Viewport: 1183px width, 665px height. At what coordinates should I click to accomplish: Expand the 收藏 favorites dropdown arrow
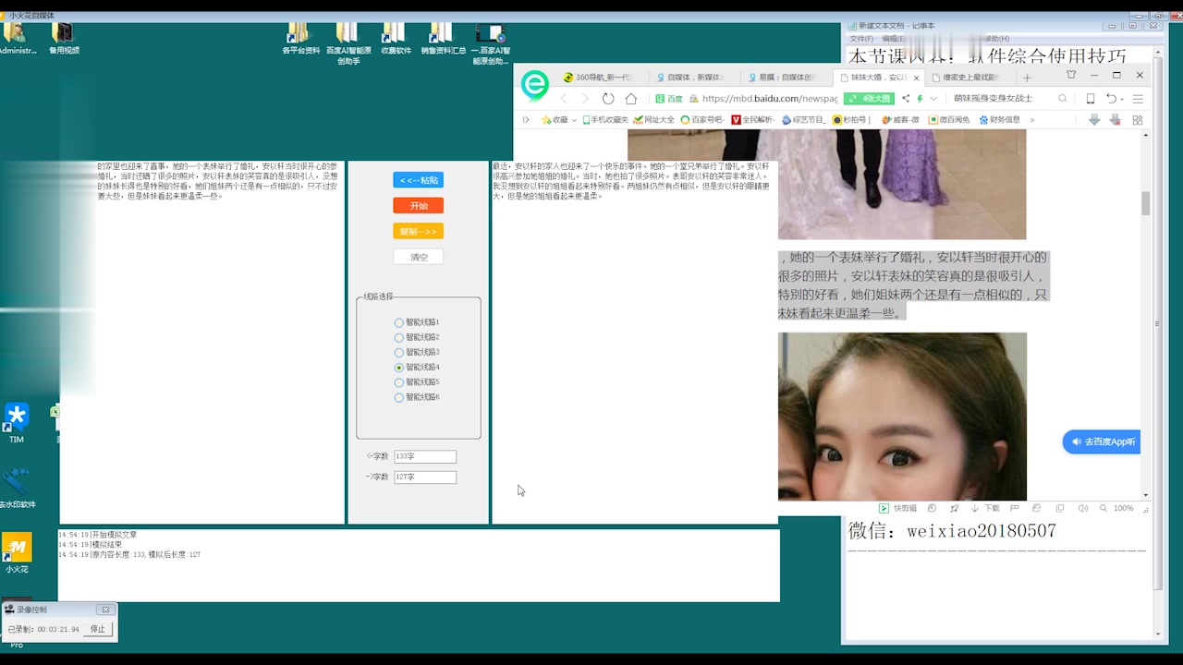click(574, 120)
